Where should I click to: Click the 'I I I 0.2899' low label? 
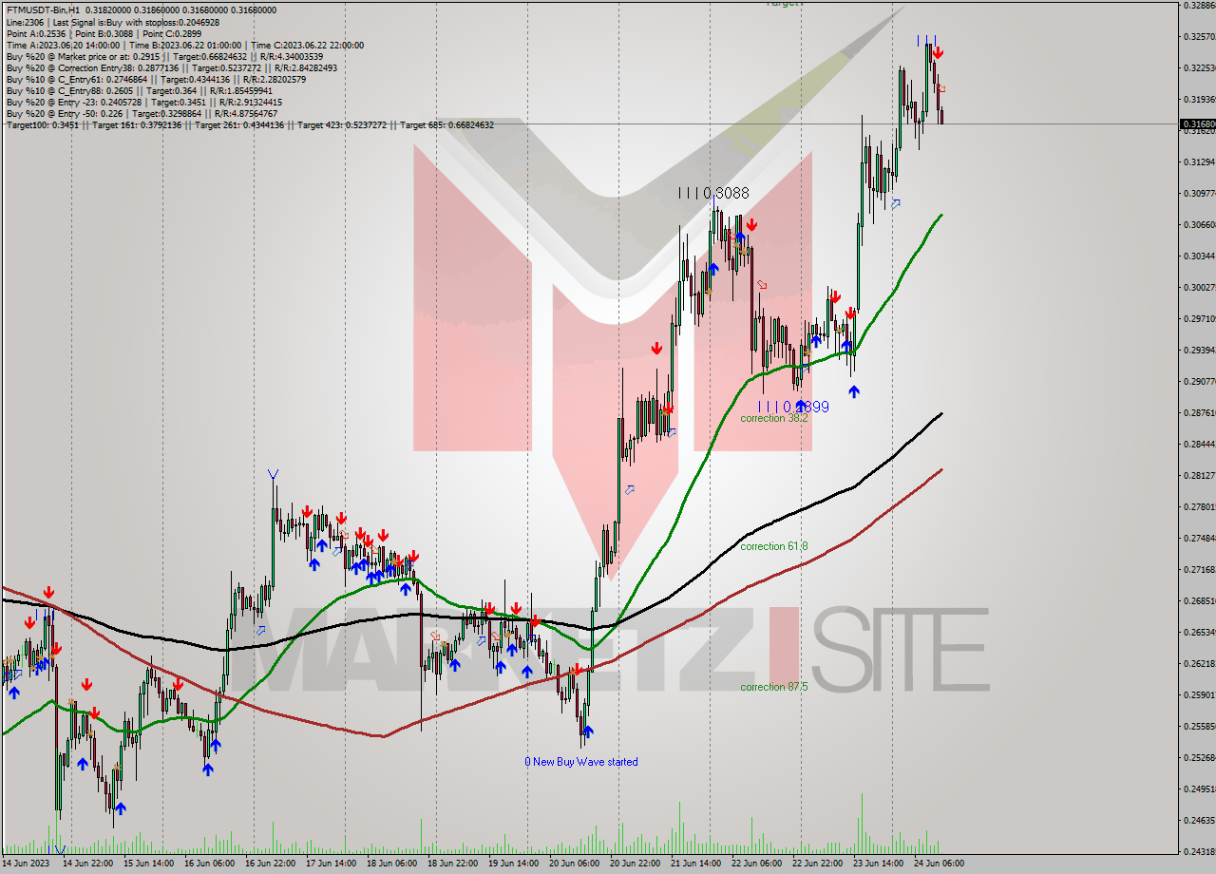[793, 407]
